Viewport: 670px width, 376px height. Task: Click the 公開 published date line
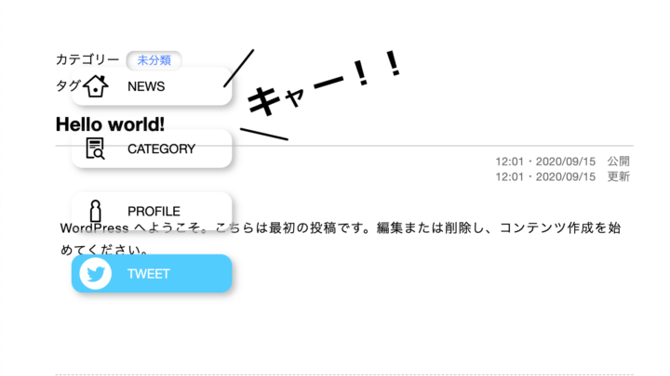(562, 162)
